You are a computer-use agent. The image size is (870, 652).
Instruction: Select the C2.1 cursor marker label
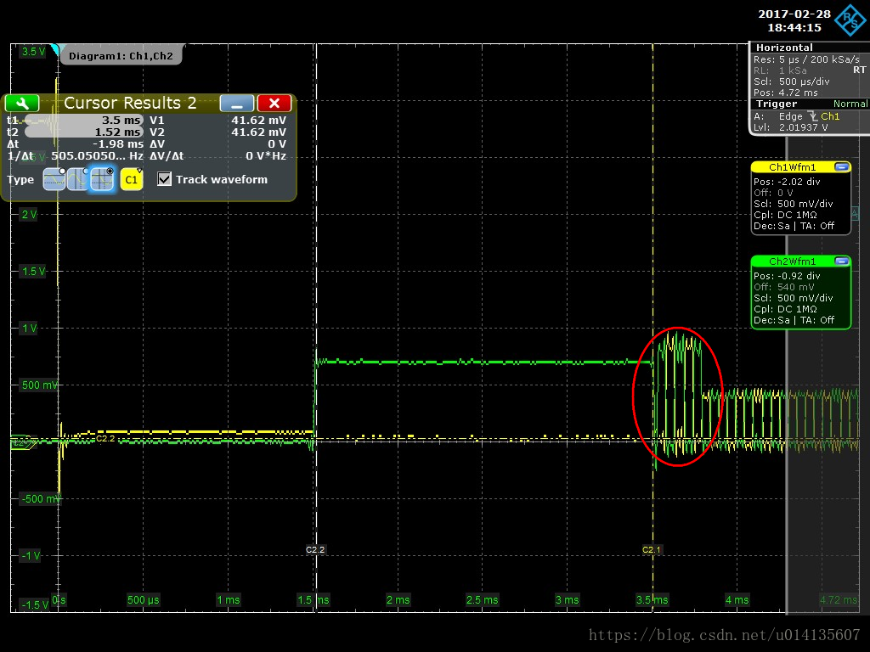652,550
